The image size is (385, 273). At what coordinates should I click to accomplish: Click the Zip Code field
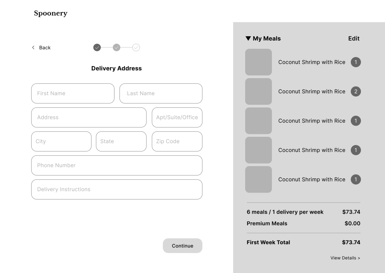(177, 141)
